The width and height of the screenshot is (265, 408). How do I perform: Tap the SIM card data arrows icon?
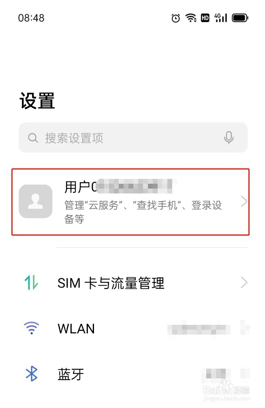[x=31, y=283]
